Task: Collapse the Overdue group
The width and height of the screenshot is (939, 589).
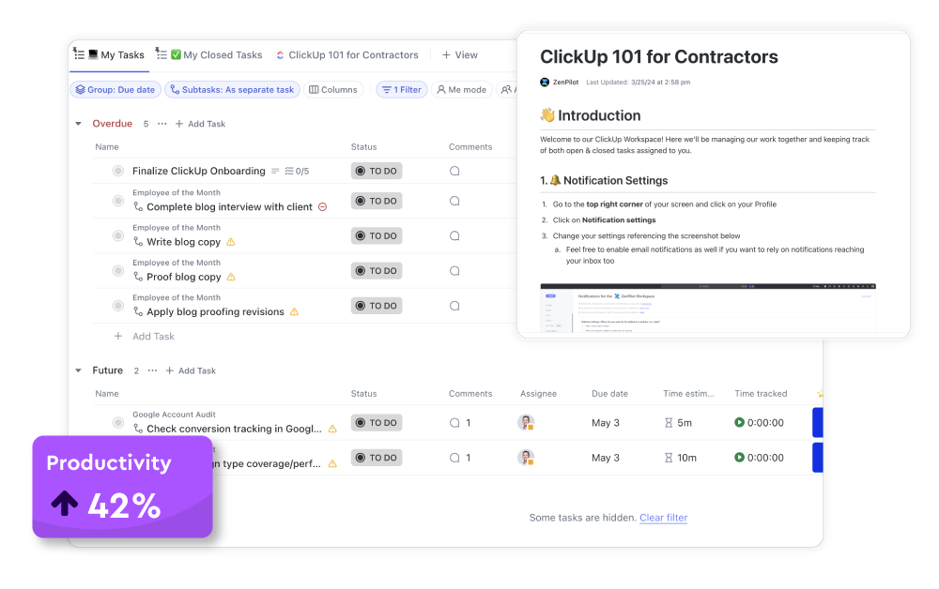Action: [x=79, y=124]
